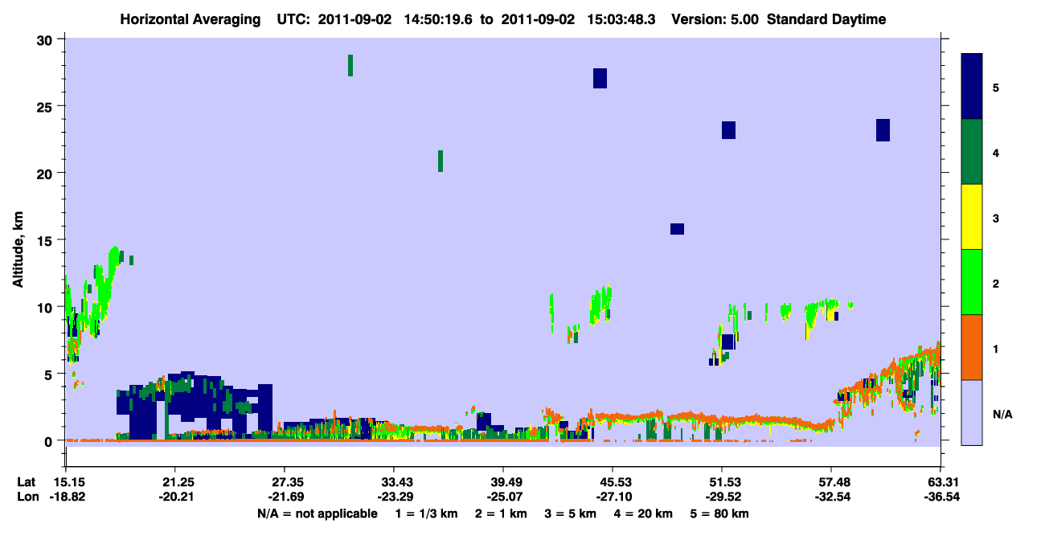
Task: Click legend text '5 = 80 km'
Action: coord(720,513)
